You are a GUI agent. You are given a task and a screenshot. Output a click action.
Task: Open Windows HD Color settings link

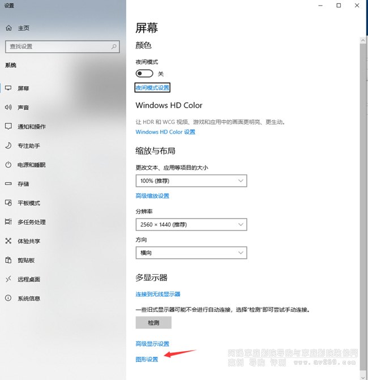165,132
